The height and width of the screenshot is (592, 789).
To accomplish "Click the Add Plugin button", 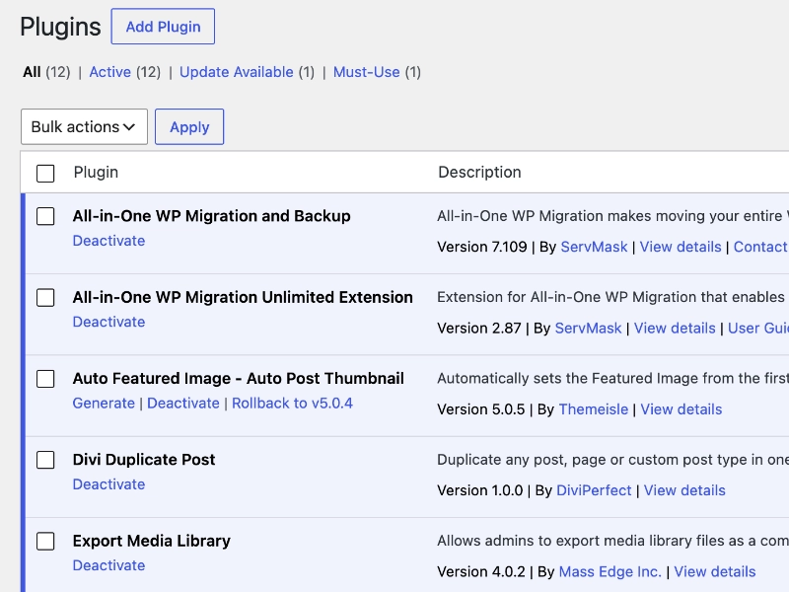I will [x=163, y=27].
